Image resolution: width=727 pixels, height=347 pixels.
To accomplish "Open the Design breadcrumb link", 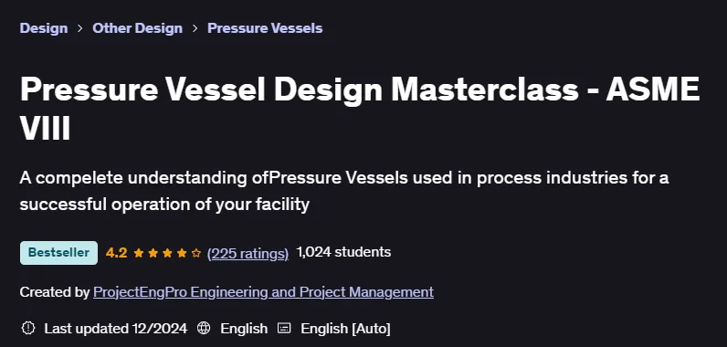I will point(44,28).
